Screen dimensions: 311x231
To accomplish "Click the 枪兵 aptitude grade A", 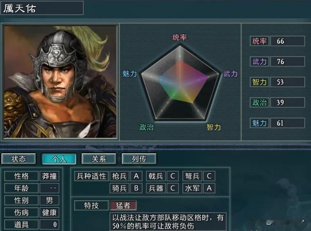I will 136,176.
